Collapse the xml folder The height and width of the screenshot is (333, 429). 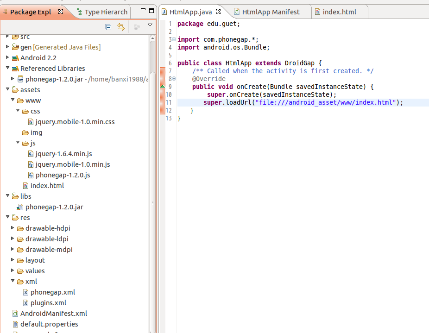13,281
